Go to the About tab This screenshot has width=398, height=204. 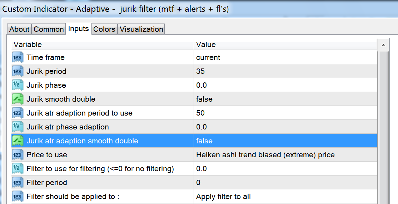(x=19, y=29)
